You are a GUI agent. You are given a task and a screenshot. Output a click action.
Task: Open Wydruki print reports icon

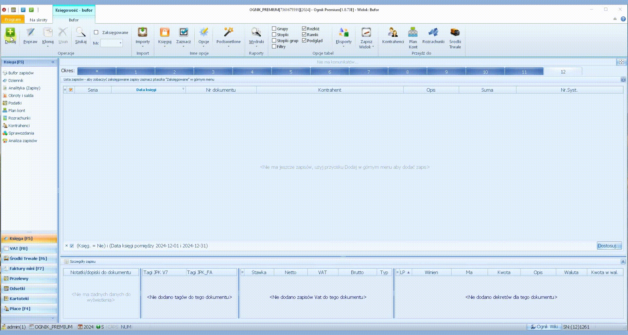(x=256, y=32)
